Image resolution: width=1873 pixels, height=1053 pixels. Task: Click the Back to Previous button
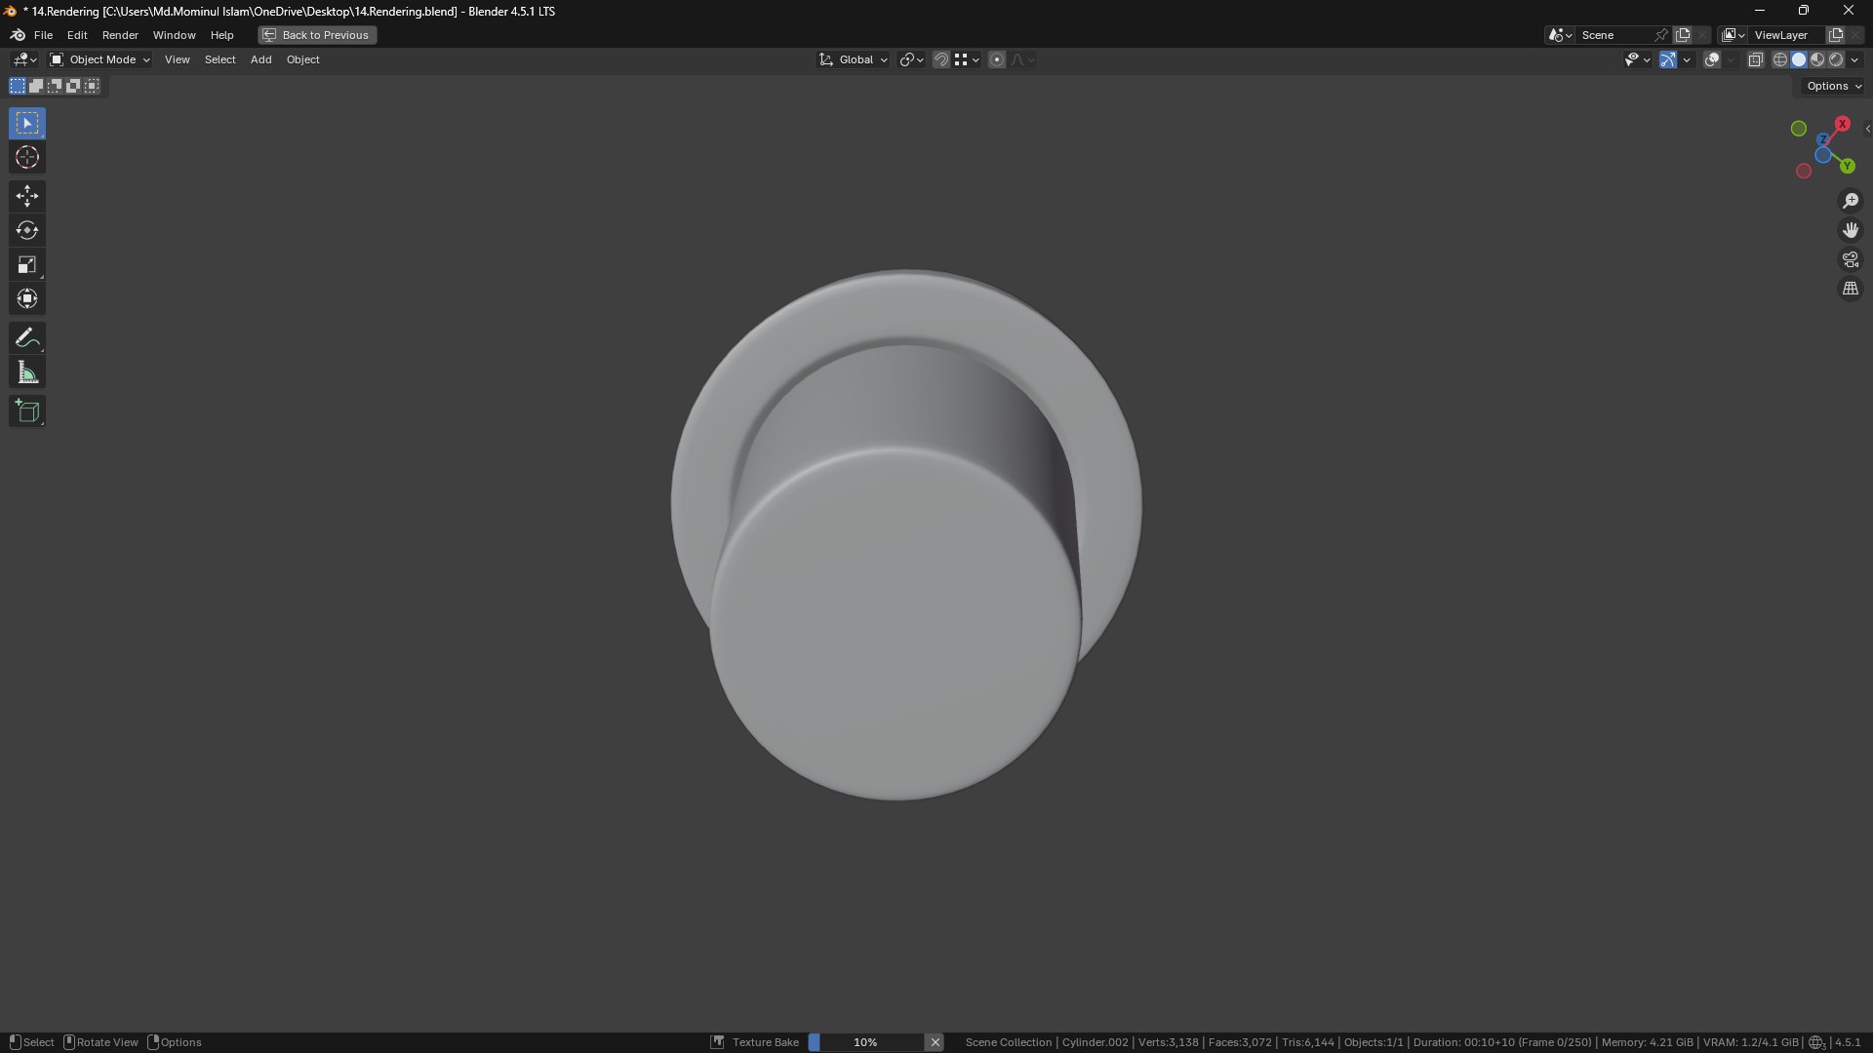(x=317, y=35)
